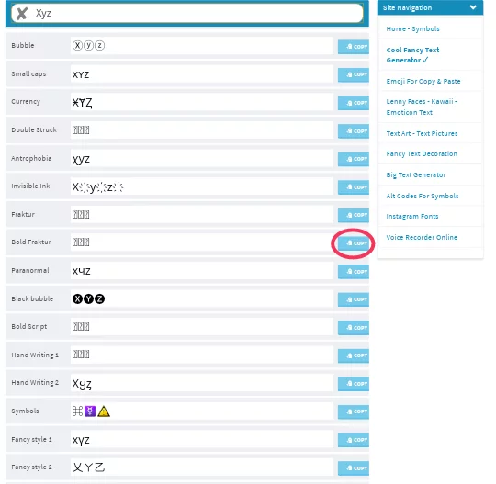496x484 pixels.
Task: Visit Voice Recorder Online link
Action: pyautogui.click(x=422, y=237)
